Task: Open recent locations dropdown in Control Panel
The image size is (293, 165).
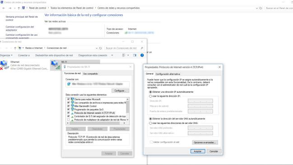Action: coord(14,8)
